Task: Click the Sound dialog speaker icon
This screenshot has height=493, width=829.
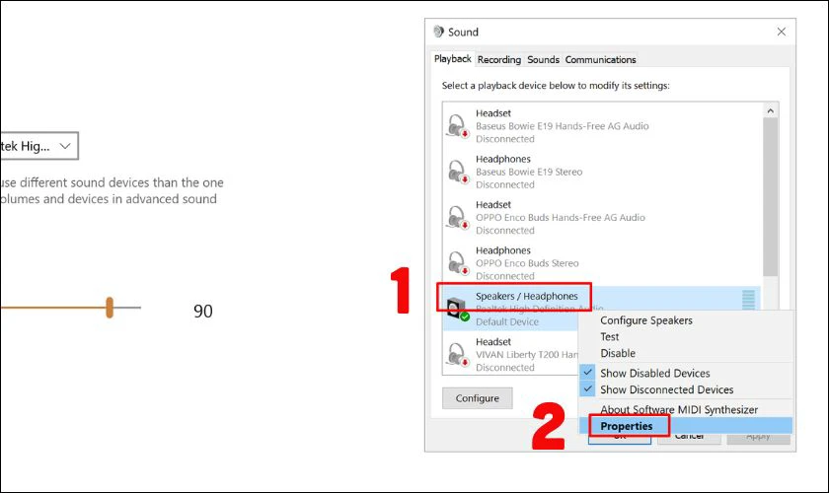Action: click(438, 32)
